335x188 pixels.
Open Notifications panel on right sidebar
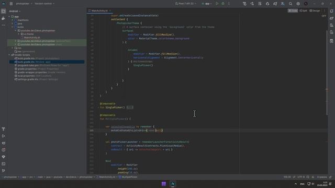point(331,11)
